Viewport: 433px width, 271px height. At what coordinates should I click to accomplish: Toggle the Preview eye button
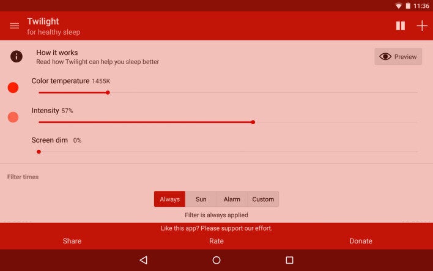pyautogui.click(x=398, y=57)
